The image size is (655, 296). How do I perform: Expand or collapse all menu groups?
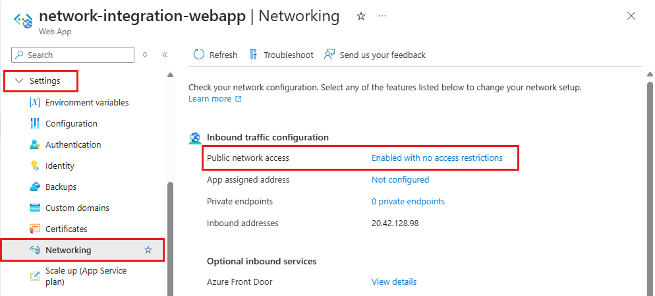tap(145, 55)
